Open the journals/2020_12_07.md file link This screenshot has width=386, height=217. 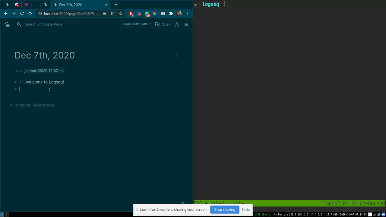pos(44,71)
